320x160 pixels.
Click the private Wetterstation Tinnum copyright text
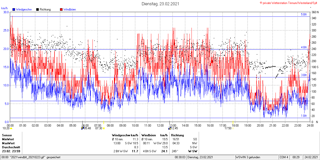(x=289, y=3)
